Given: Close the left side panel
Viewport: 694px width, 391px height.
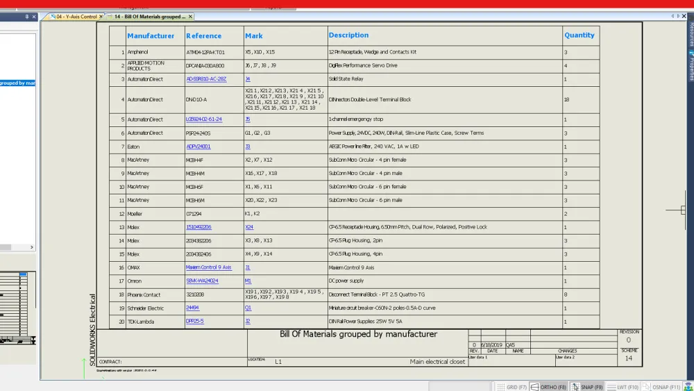Looking at the screenshot, I should pyautogui.click(x=33, y=17).
